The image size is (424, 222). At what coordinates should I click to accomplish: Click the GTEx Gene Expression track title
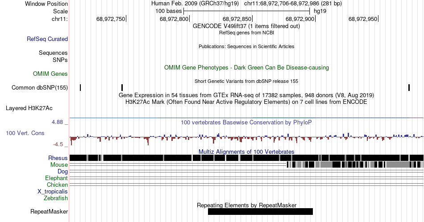pos(246,95)
